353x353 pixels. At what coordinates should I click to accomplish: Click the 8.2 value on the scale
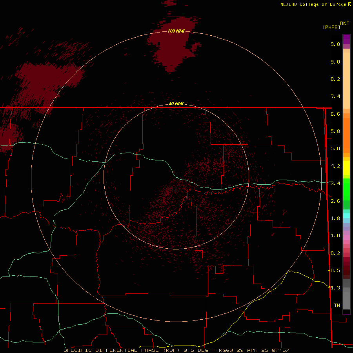[335, 79]
